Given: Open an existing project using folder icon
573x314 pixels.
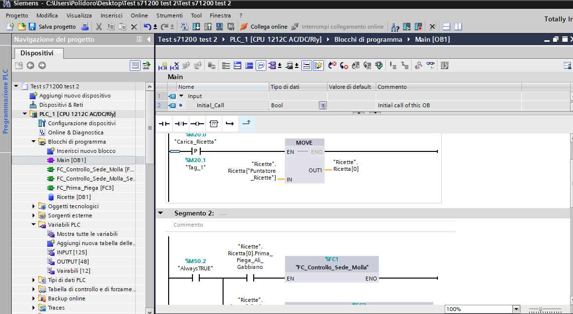Looking at the screenshot, I should (x=21, y=26).
